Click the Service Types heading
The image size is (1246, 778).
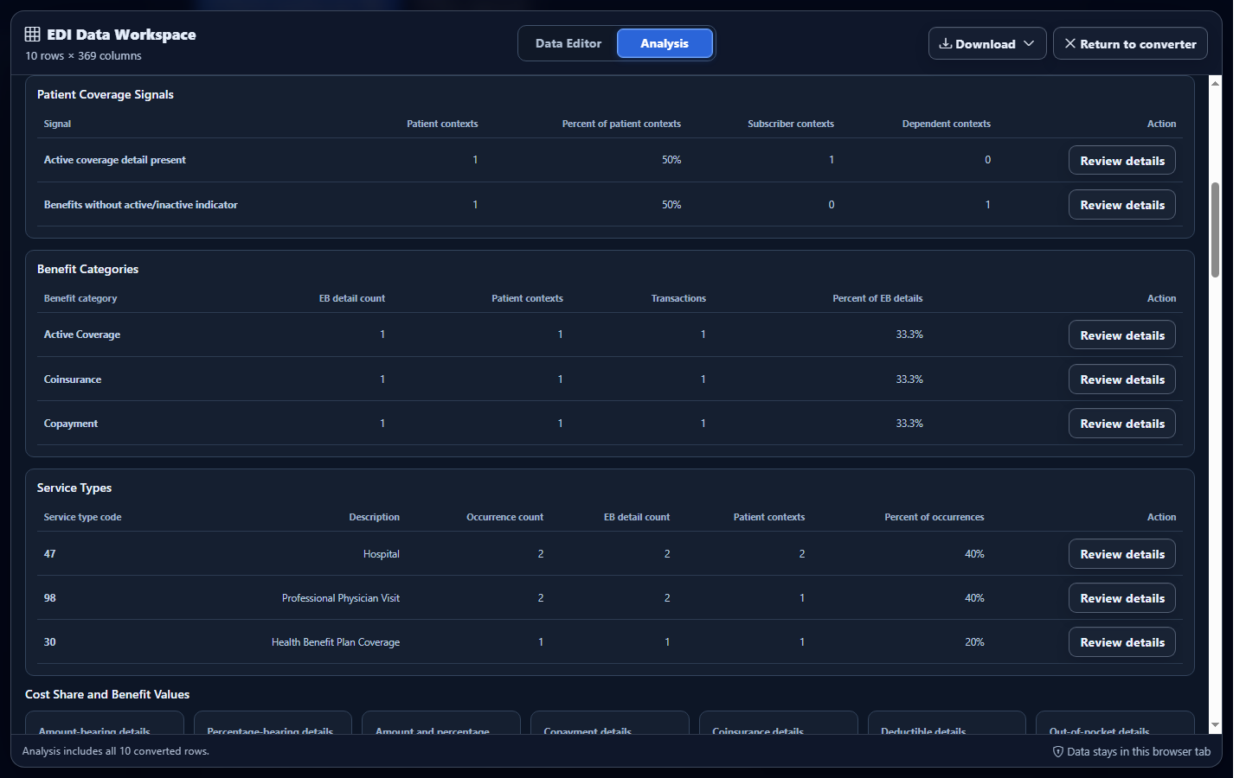pyautogui.click(x=74, y=488)
